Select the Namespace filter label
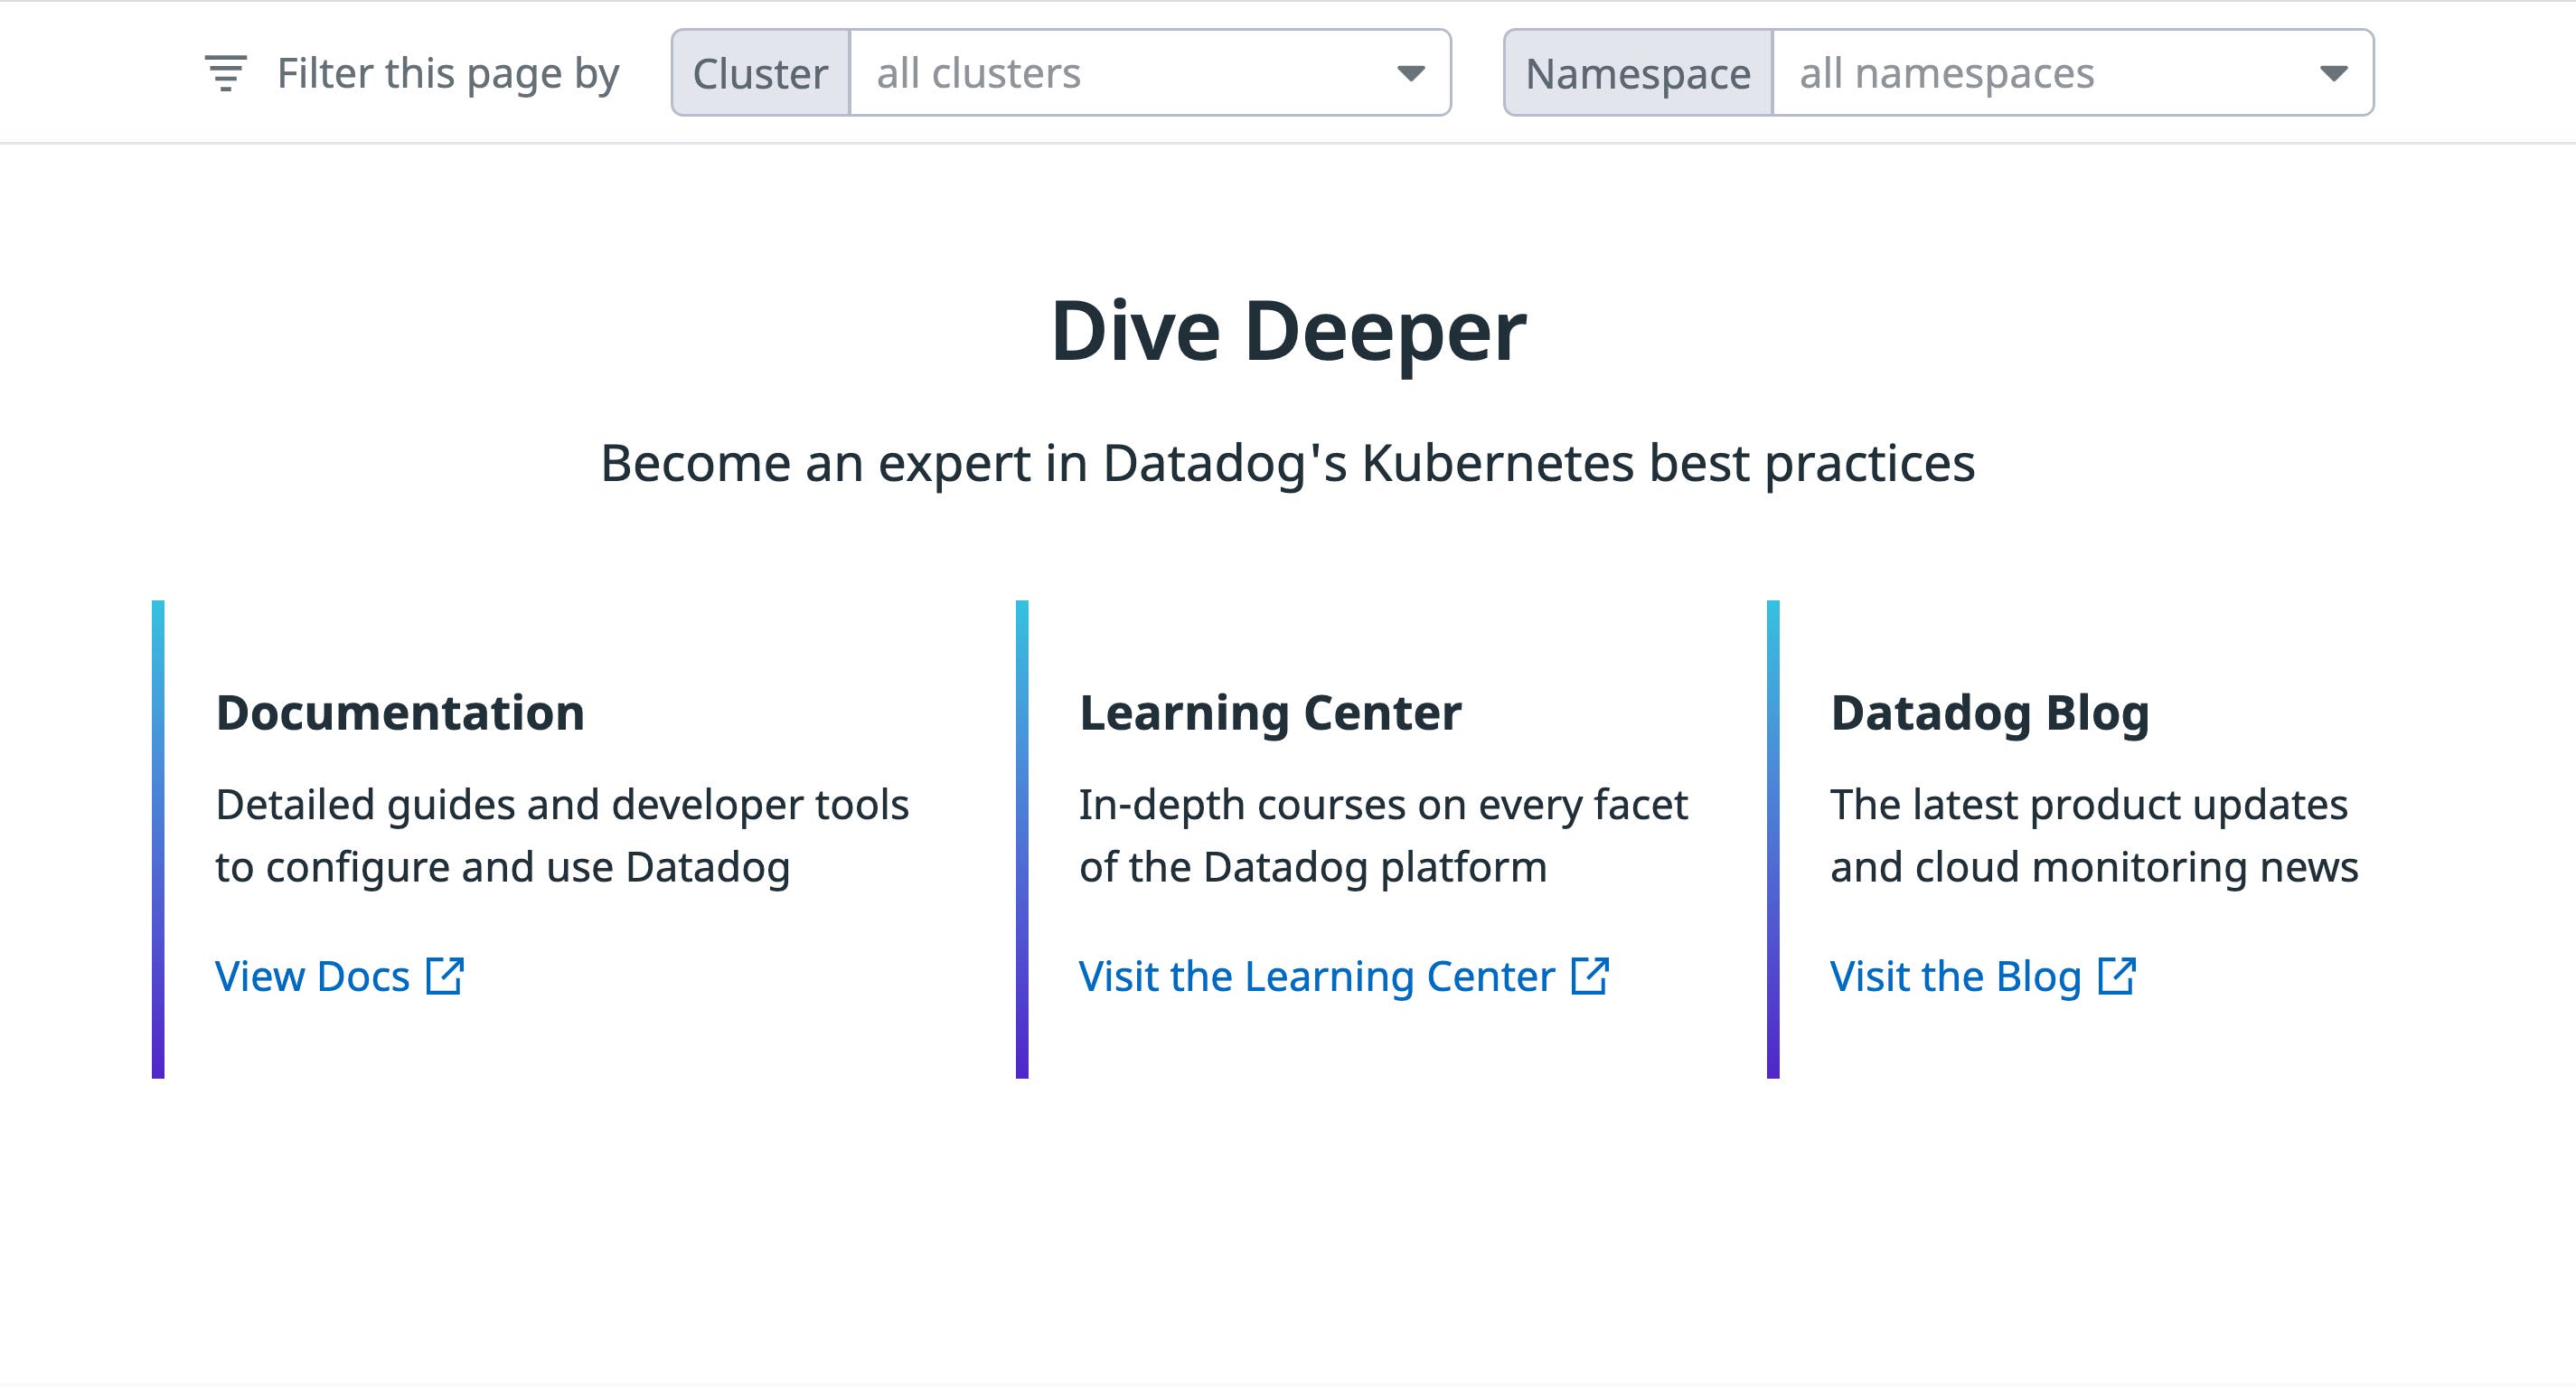 tap(1640, 72)
